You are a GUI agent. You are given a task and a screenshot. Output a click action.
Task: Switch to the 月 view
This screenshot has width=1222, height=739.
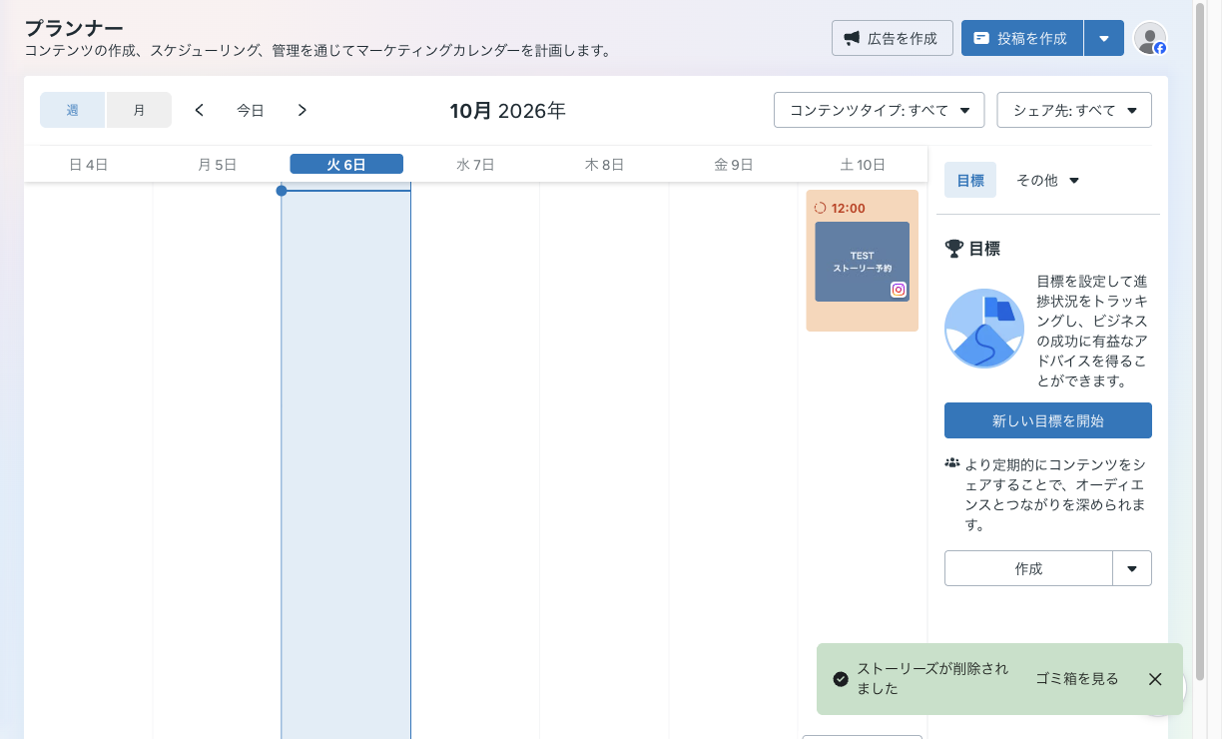(x=139, y=110)
